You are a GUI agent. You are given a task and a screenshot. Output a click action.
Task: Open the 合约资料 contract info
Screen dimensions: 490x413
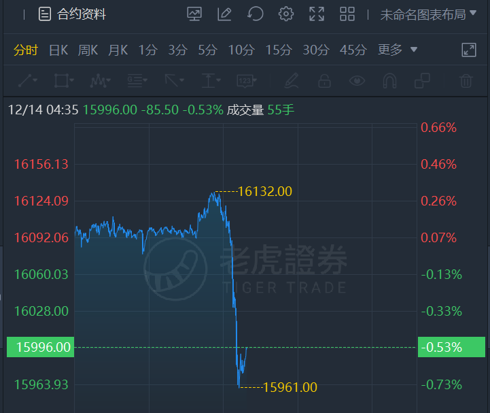73,14
